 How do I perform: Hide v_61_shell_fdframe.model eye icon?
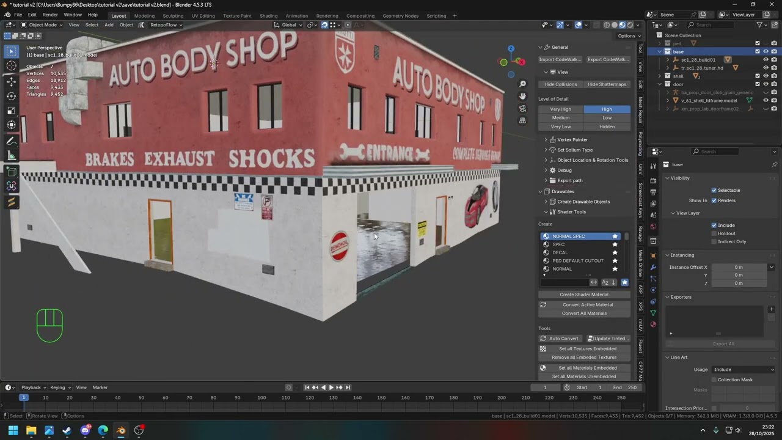pos(766,100)
